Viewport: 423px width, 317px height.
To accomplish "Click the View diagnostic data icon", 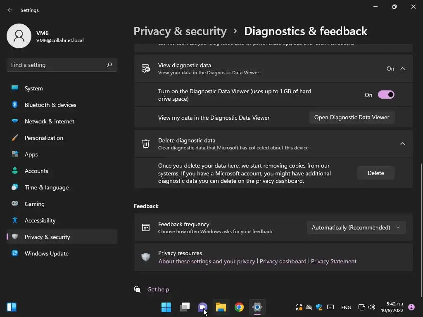I will pyautogui.click(x=146, y=69).
